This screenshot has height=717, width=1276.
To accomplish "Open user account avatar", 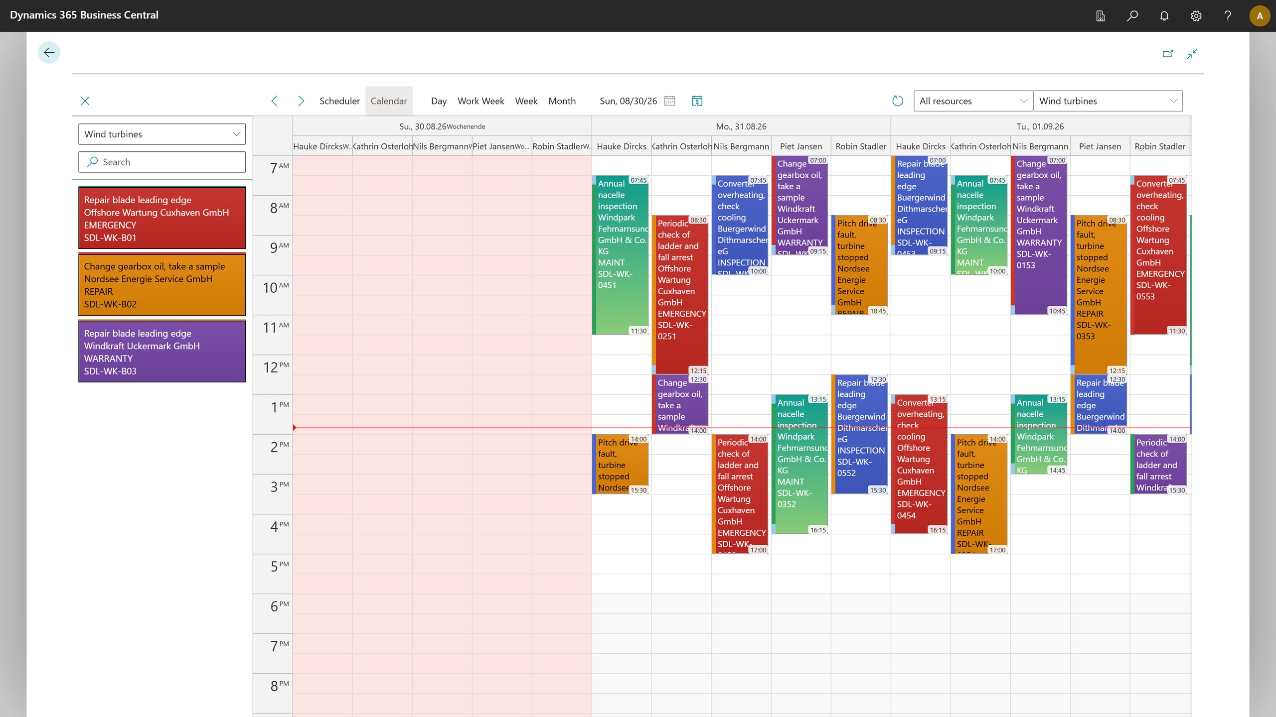I will 1260,16.
